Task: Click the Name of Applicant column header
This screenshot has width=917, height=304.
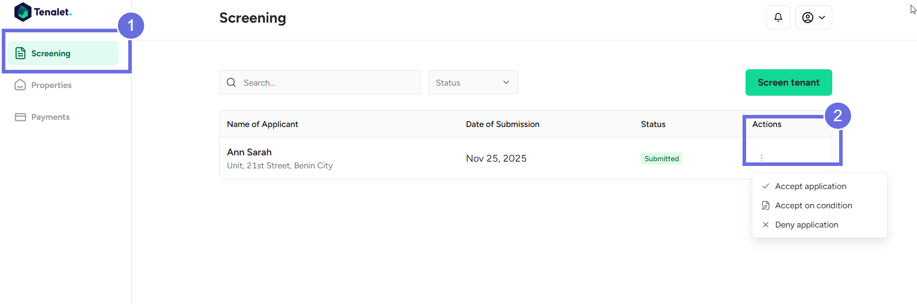Action: [262, 124]
